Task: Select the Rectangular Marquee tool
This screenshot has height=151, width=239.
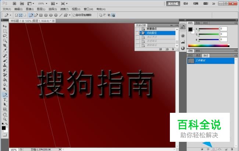Action: click(x=5, y=31)
